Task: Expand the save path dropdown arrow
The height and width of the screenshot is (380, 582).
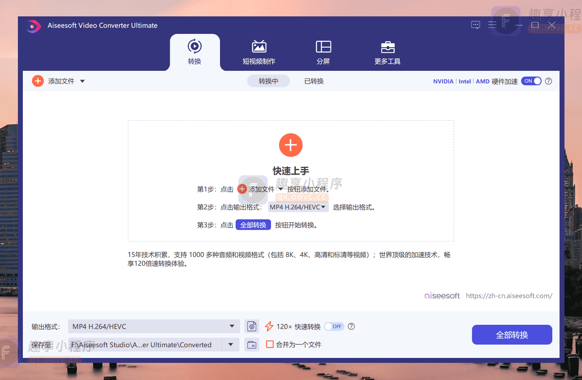Action: click(231, 345)
